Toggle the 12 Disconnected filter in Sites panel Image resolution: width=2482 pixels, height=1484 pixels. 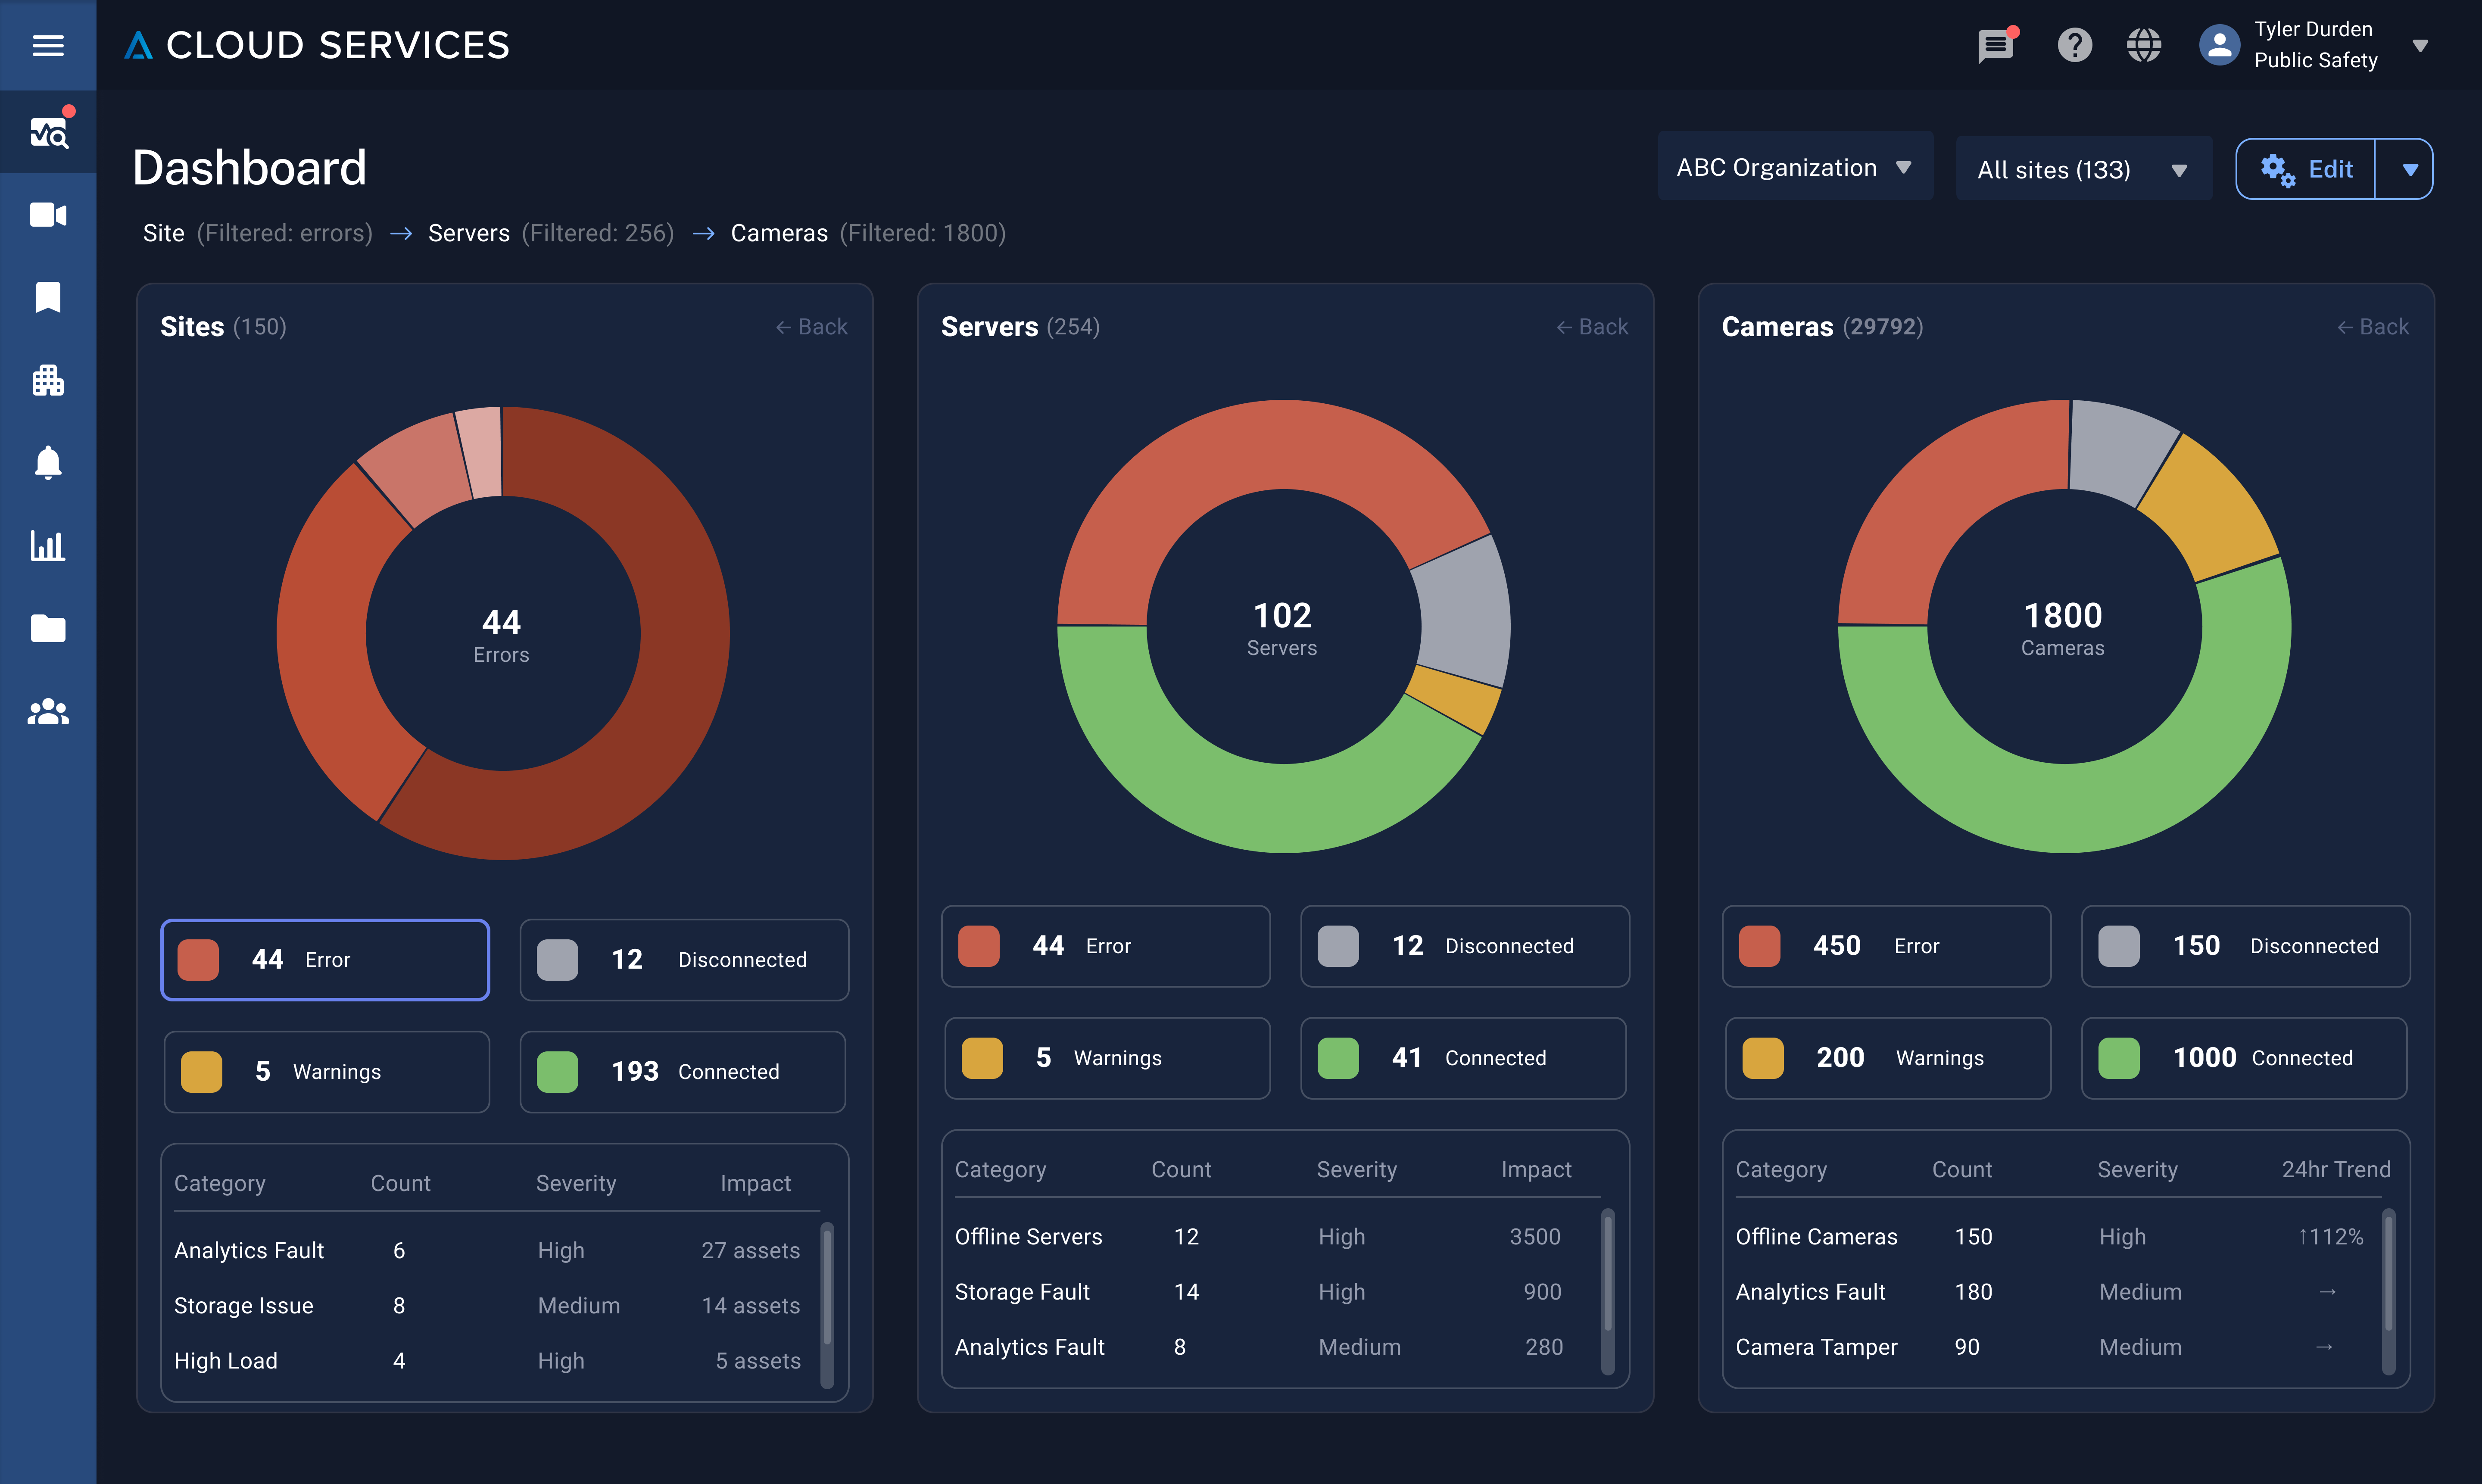click(x=683, y=959)
